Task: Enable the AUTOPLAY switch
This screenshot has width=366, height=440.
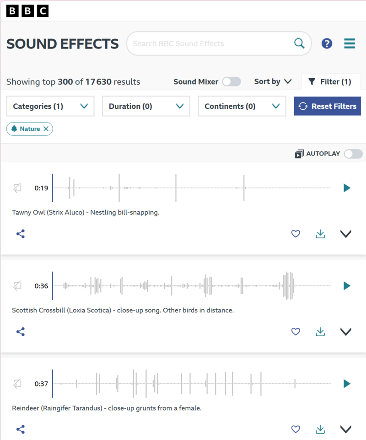Action: [x=353, y=154]
